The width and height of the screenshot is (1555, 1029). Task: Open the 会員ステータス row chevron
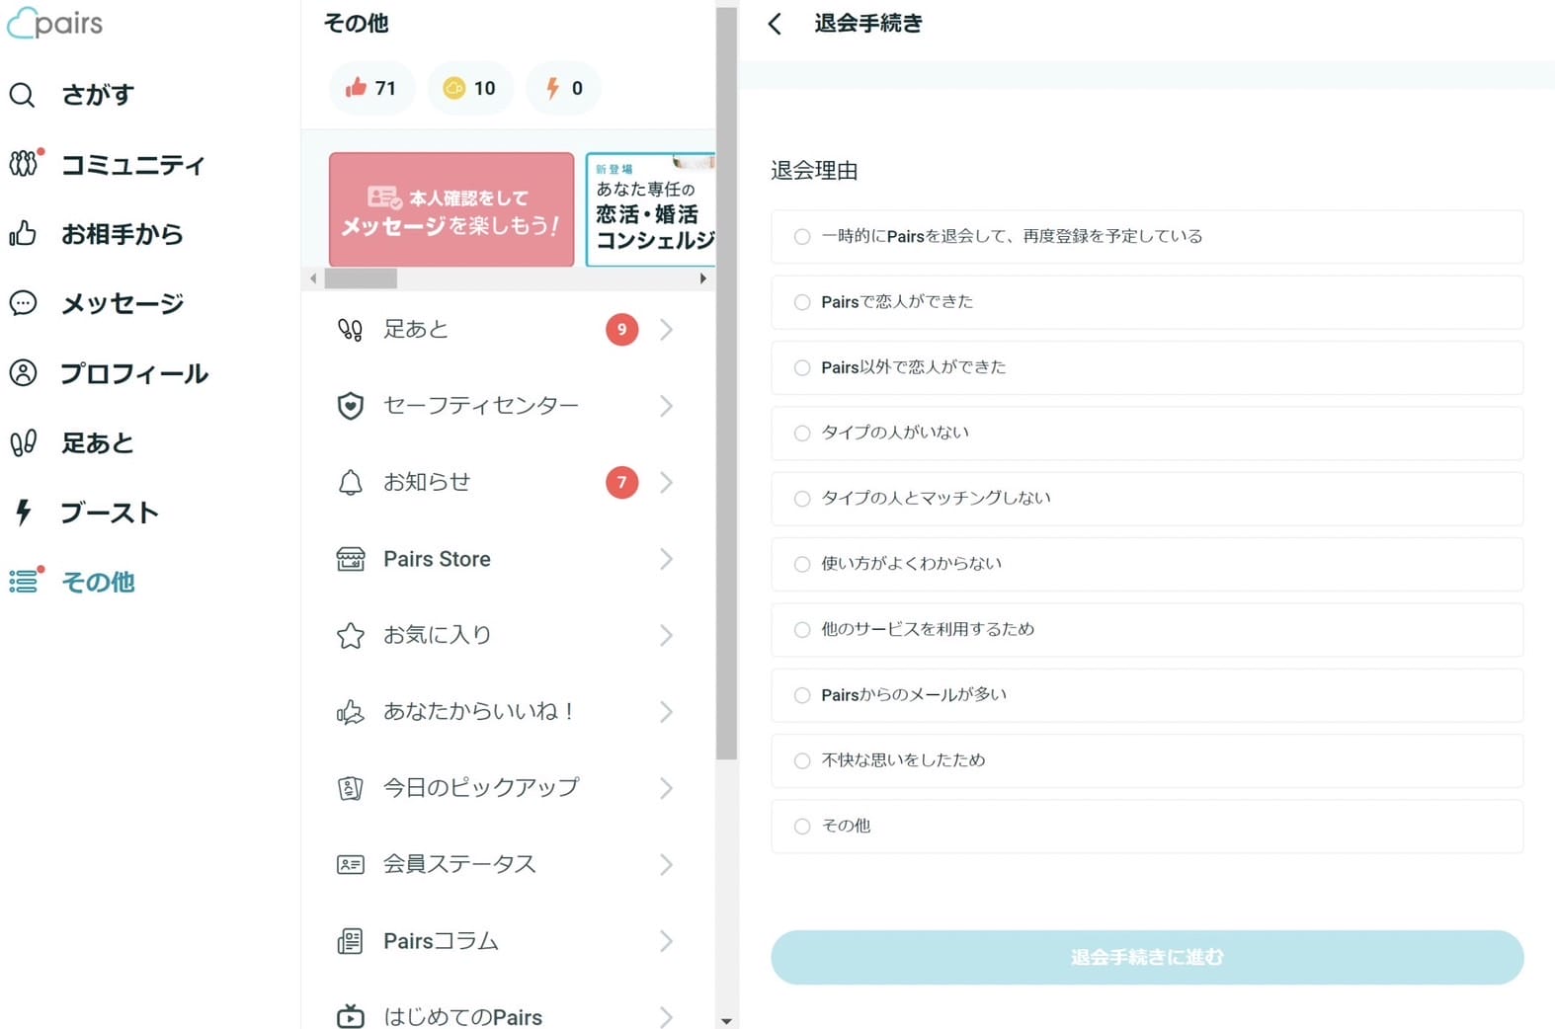(667, 864)
